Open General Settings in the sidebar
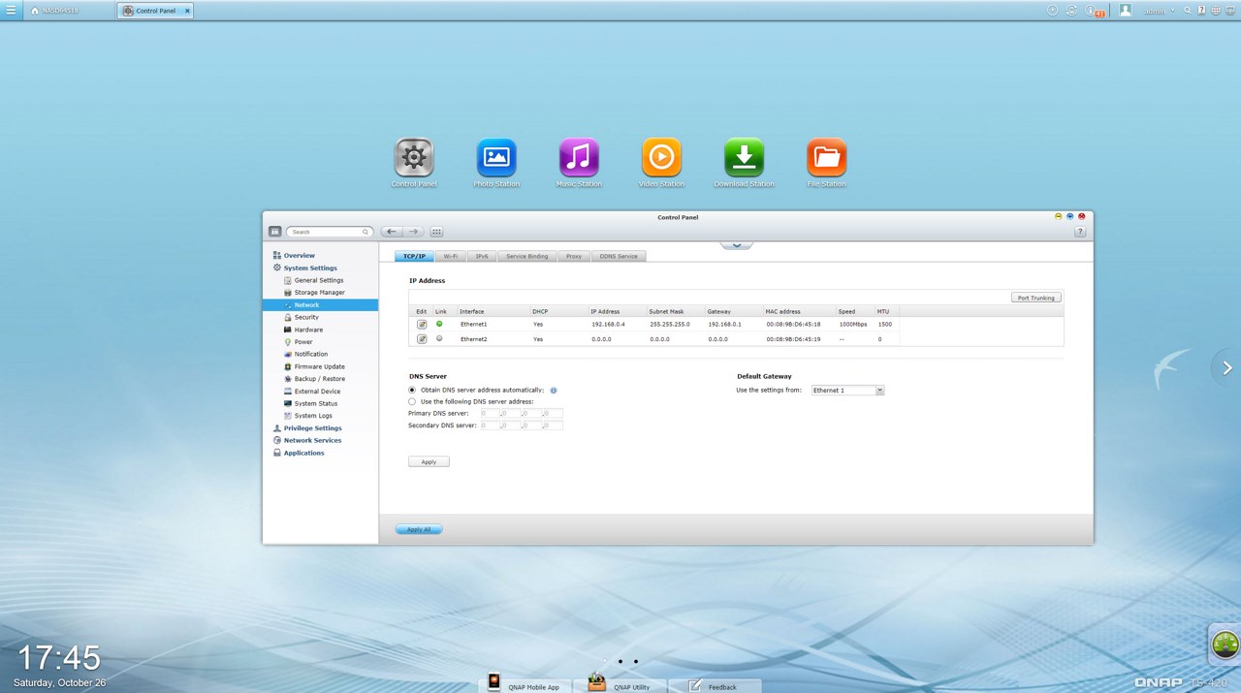The height and width of the screenshot is (693, 1241). [x=320, y=280]
